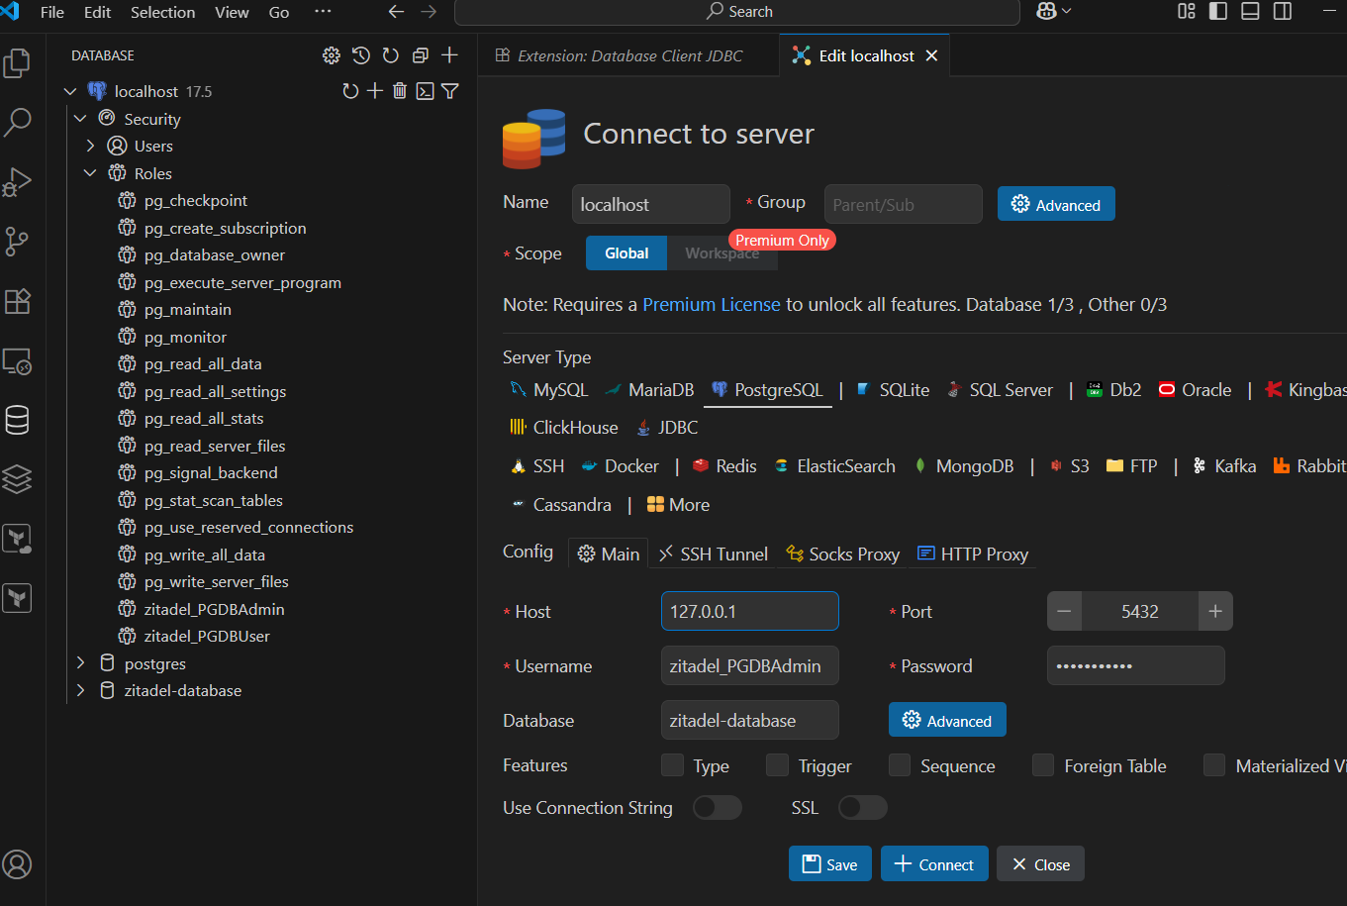This screenshot has width=1347, height=906.
Task: Select Docker server type
Action: pyautogui.click(x=621, y=466)
